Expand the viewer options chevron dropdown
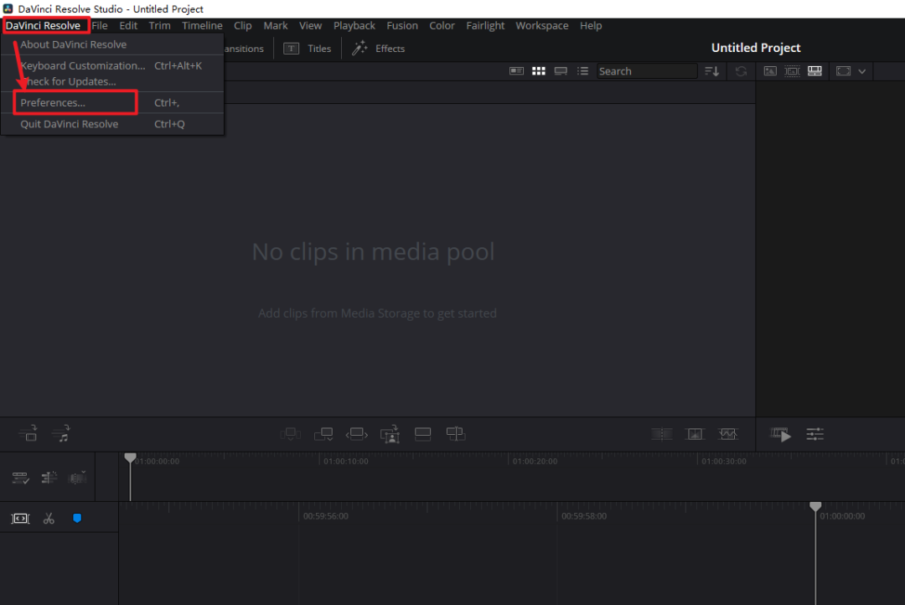The height and width of the screenshot is (605, 905). click(x=861, y=71)
